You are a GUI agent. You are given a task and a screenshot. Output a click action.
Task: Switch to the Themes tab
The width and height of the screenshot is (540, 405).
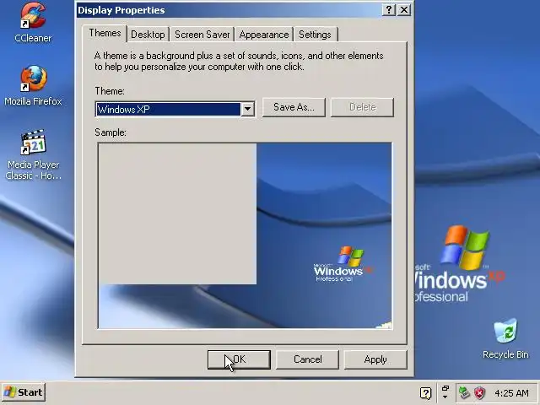pos(105,34)
